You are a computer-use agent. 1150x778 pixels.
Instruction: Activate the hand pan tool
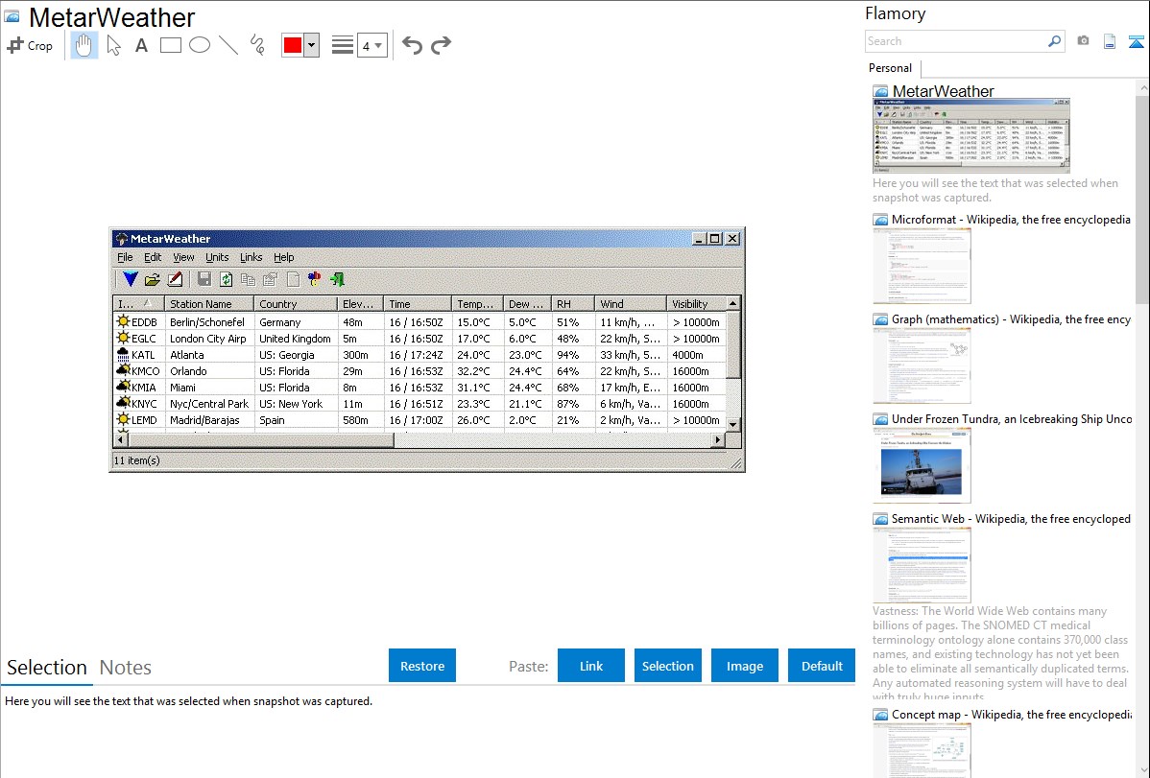(84, 45)
